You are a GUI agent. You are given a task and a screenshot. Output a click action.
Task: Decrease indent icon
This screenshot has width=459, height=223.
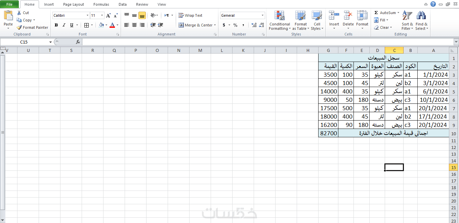(x=153, y=25)
